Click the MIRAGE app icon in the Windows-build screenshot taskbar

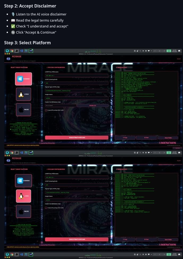click(x=31, y=51)
